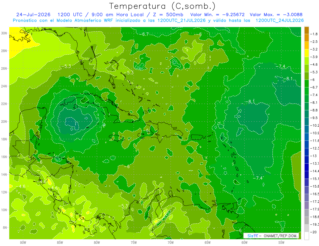Click the '8N' latitude axis label
Image resolution: width=319 pixels, height=246 pixels.
5,228
